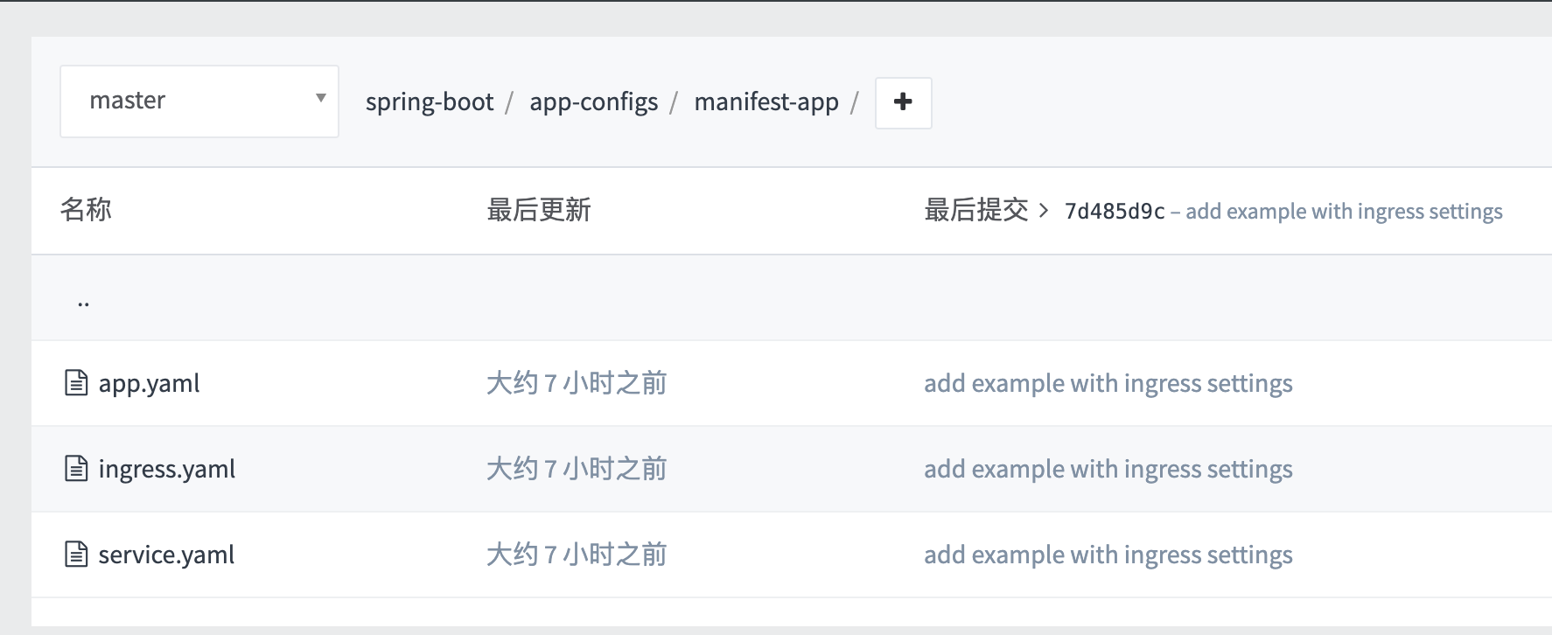
Task: Open the master branch dropdown
Action: click(x=199, y=101)
